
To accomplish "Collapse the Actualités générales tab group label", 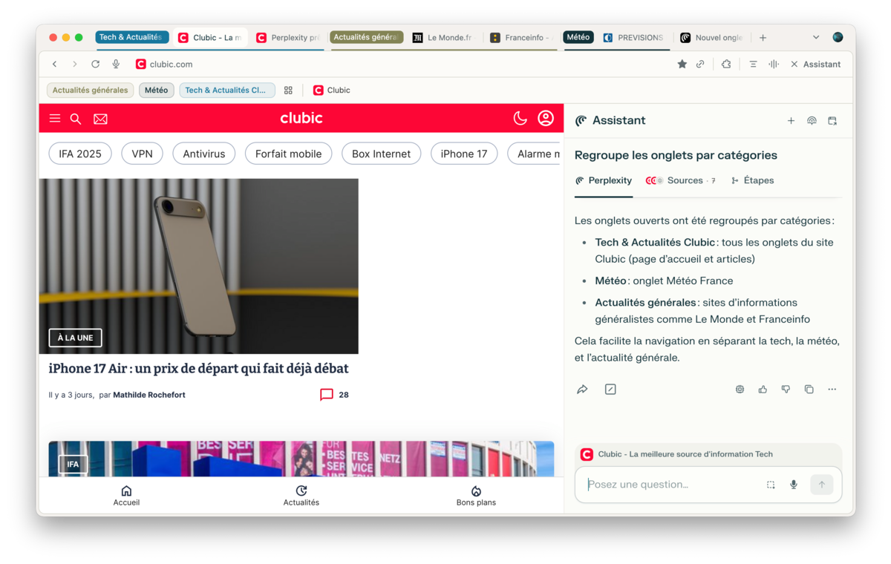I will (x=366, y=37).
